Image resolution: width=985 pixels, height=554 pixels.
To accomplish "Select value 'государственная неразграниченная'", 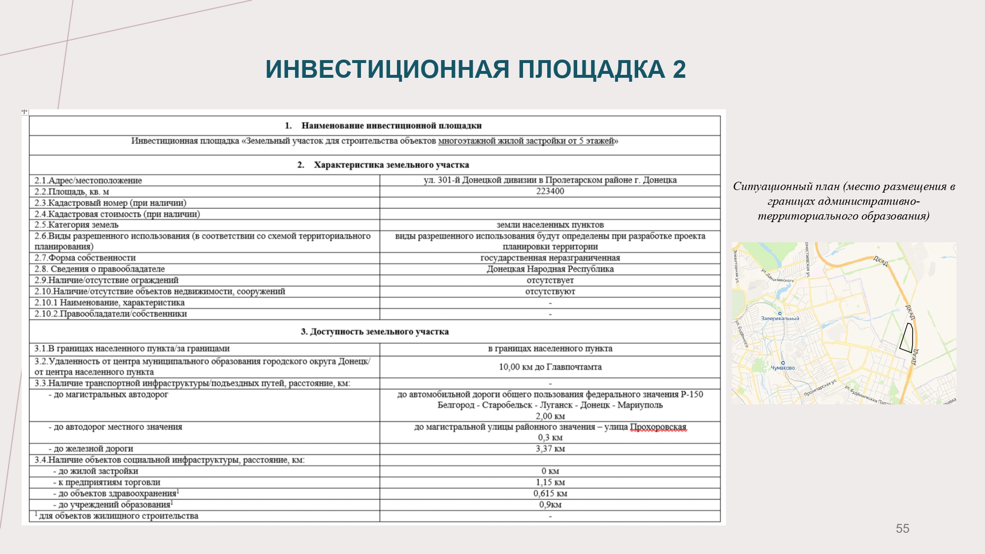I will [x=550, y=258].
